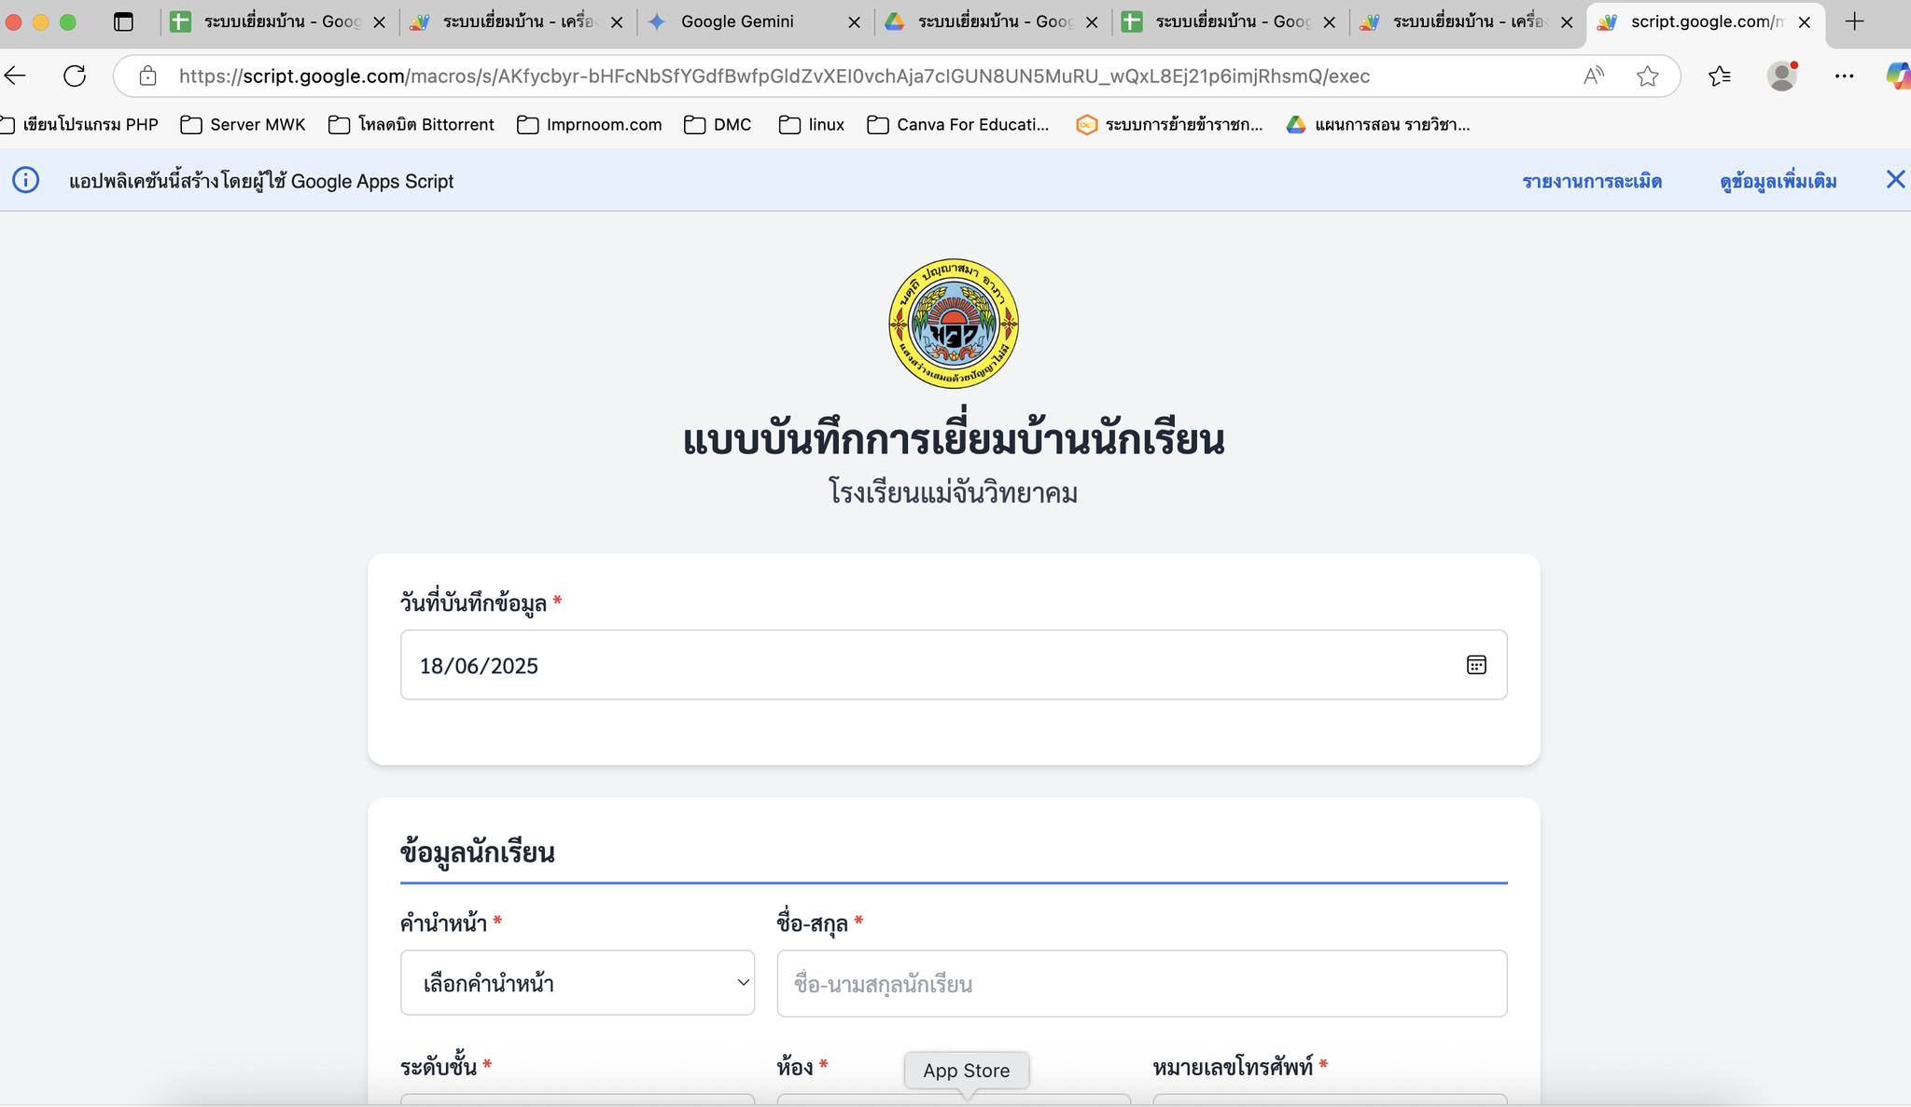The width and height of the screenshot is (1911, 1107).
Task: Open linux bookmark folder
Action: pyautogui.click(x=812, y=125)
